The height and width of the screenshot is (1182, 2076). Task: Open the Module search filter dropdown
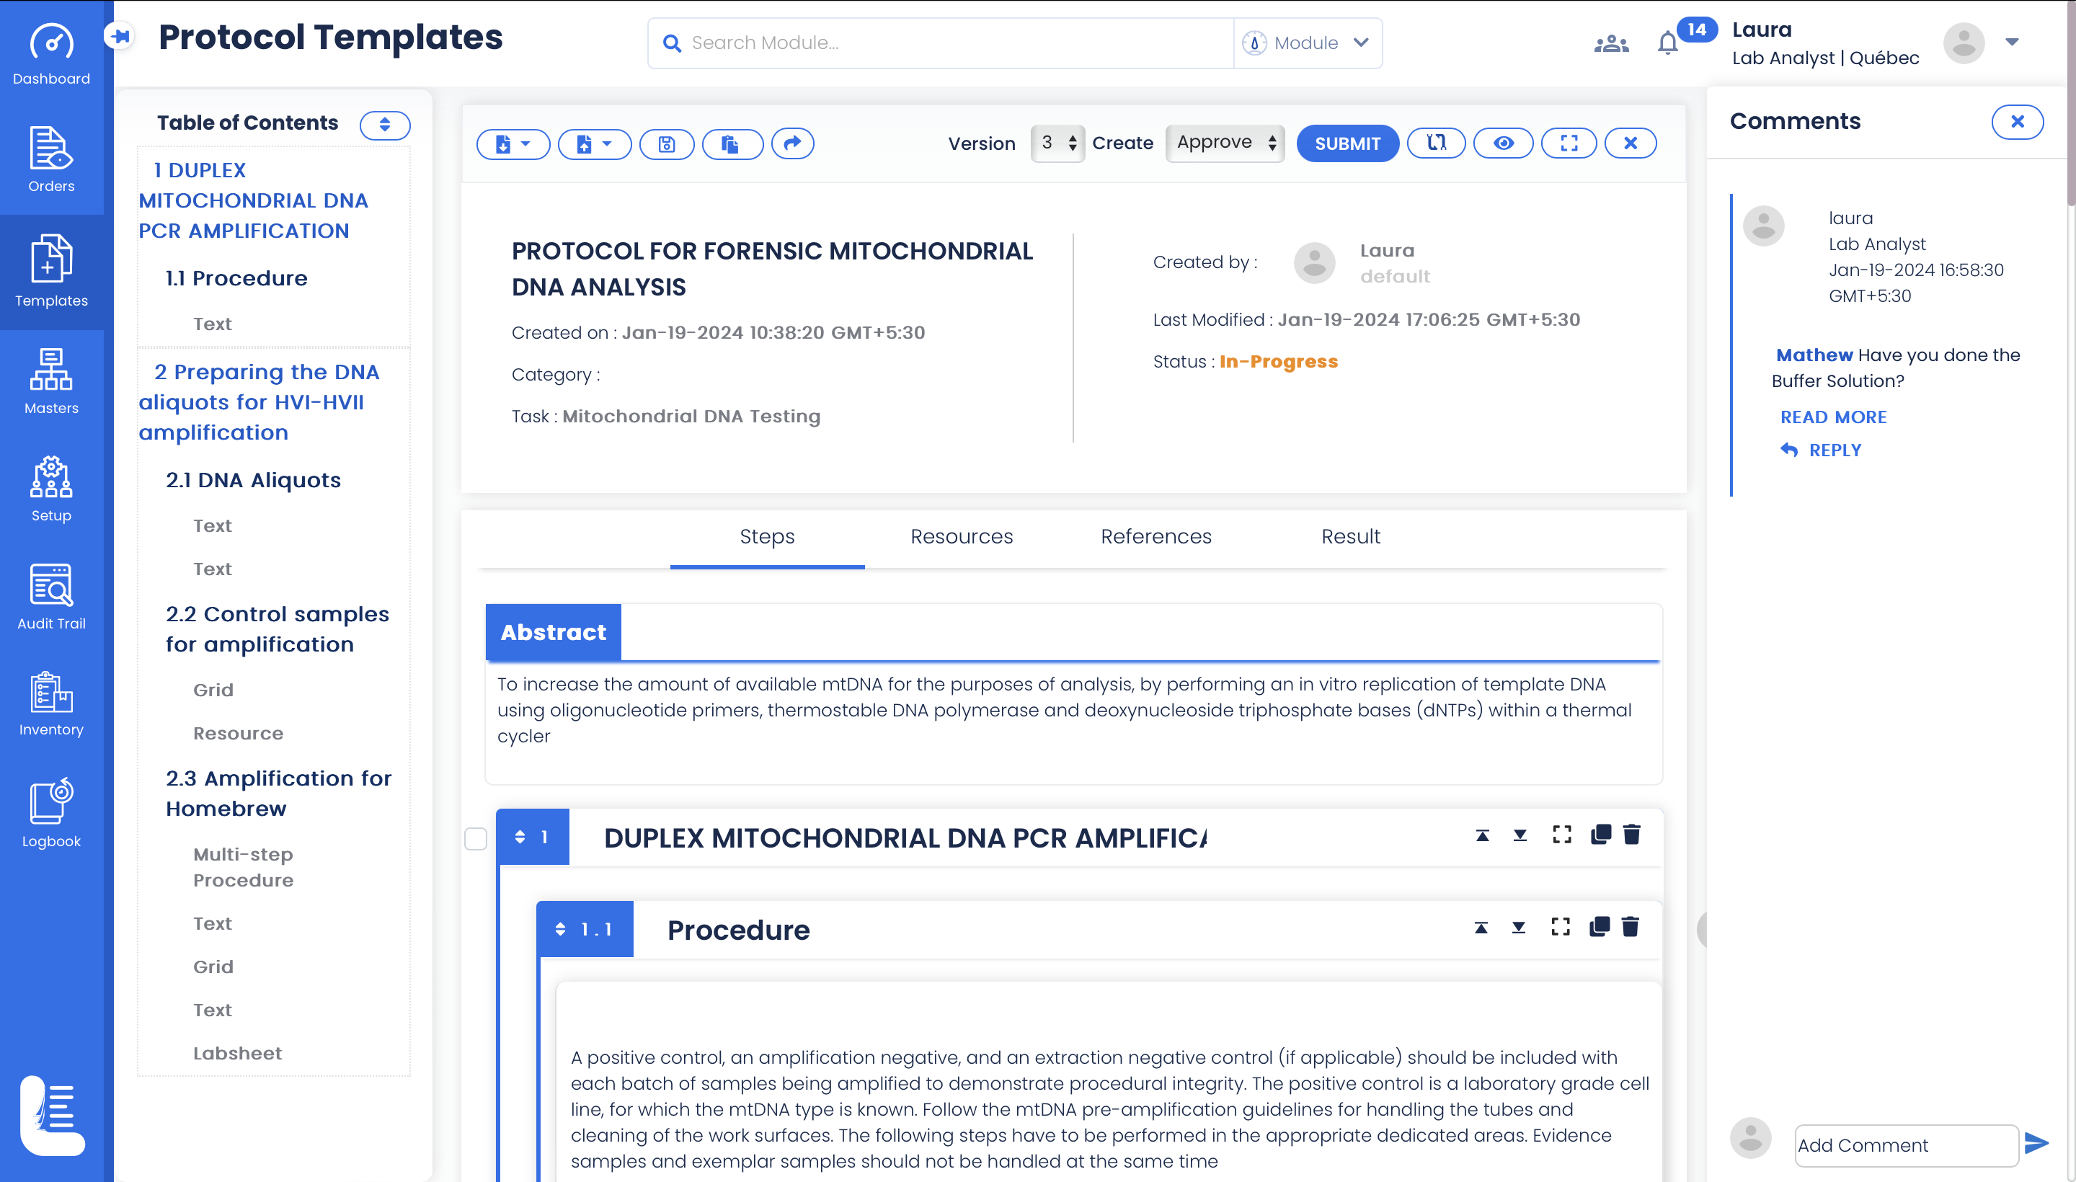(x=1309, y=43)
